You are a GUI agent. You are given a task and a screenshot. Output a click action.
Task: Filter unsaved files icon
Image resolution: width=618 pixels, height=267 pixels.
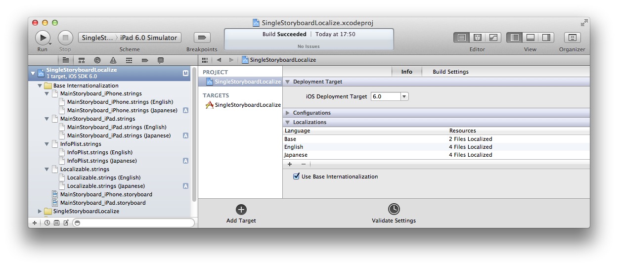(x=66, y=223)
